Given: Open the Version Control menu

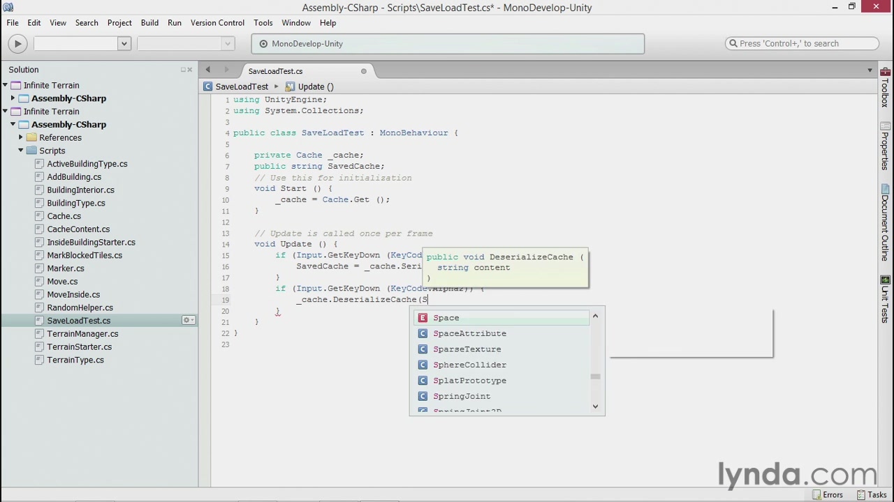Looking at the screenshot, I should coord(217,22).
